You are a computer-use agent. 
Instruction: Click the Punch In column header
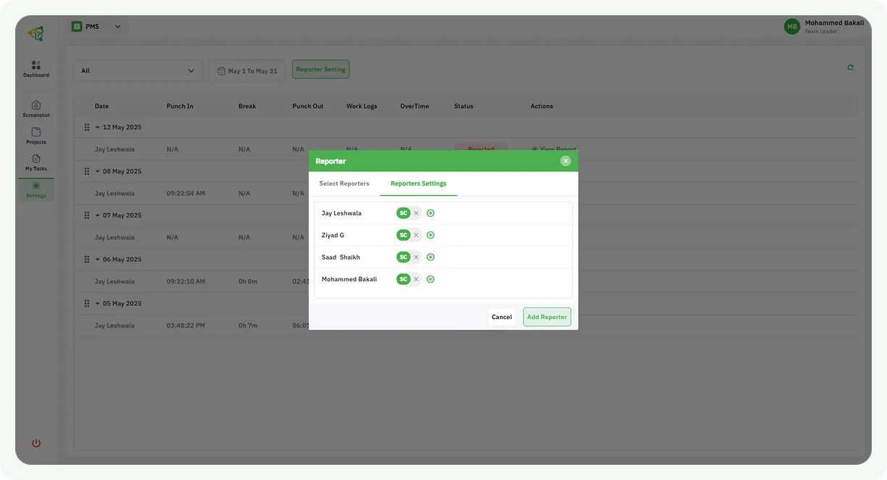click(x=180, y=107)
